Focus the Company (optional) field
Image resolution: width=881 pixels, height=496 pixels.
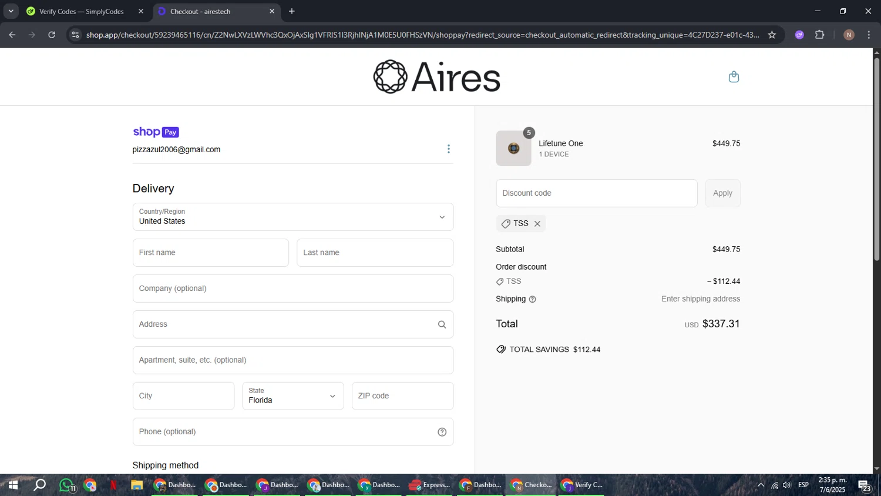point(293,289)
